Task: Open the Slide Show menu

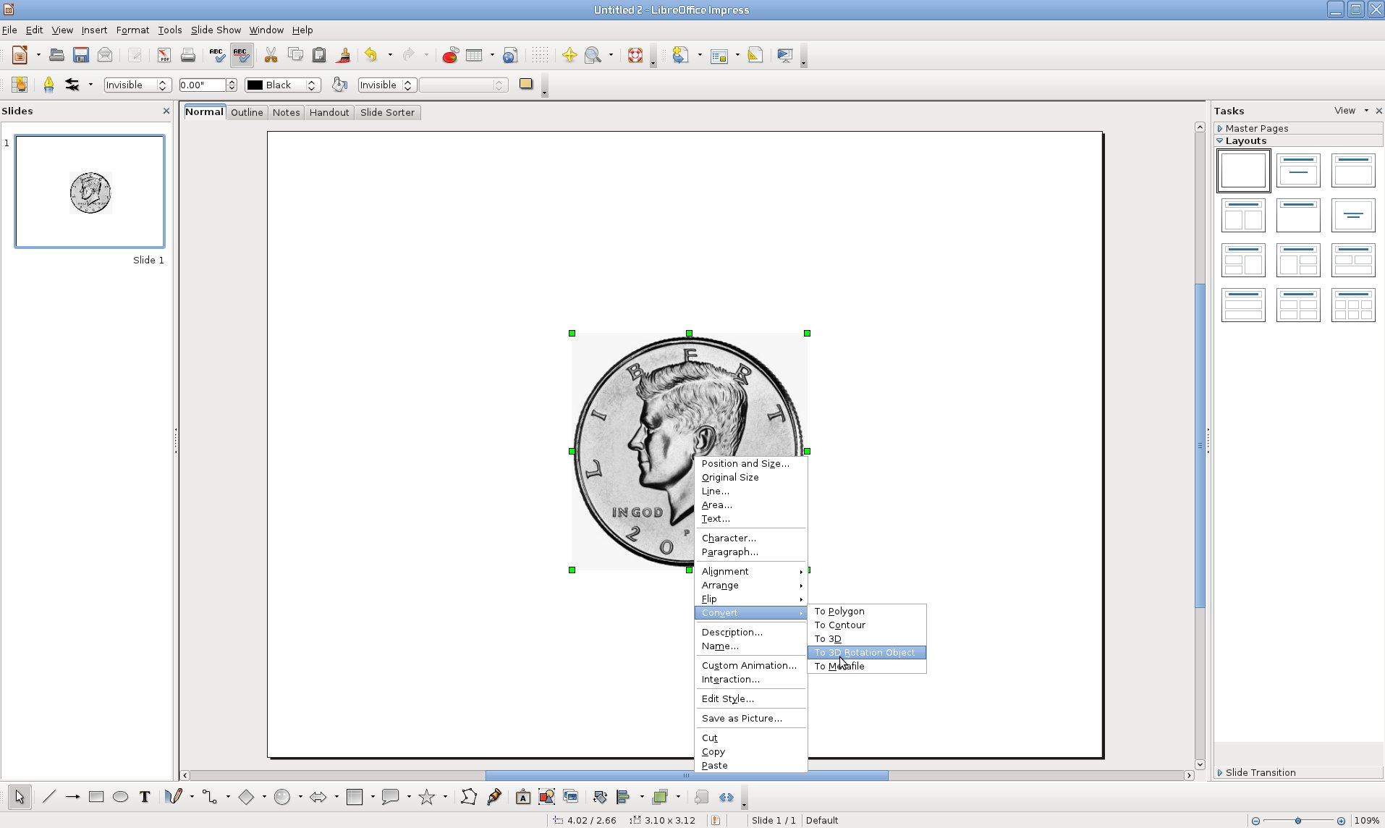Action: 216,30
